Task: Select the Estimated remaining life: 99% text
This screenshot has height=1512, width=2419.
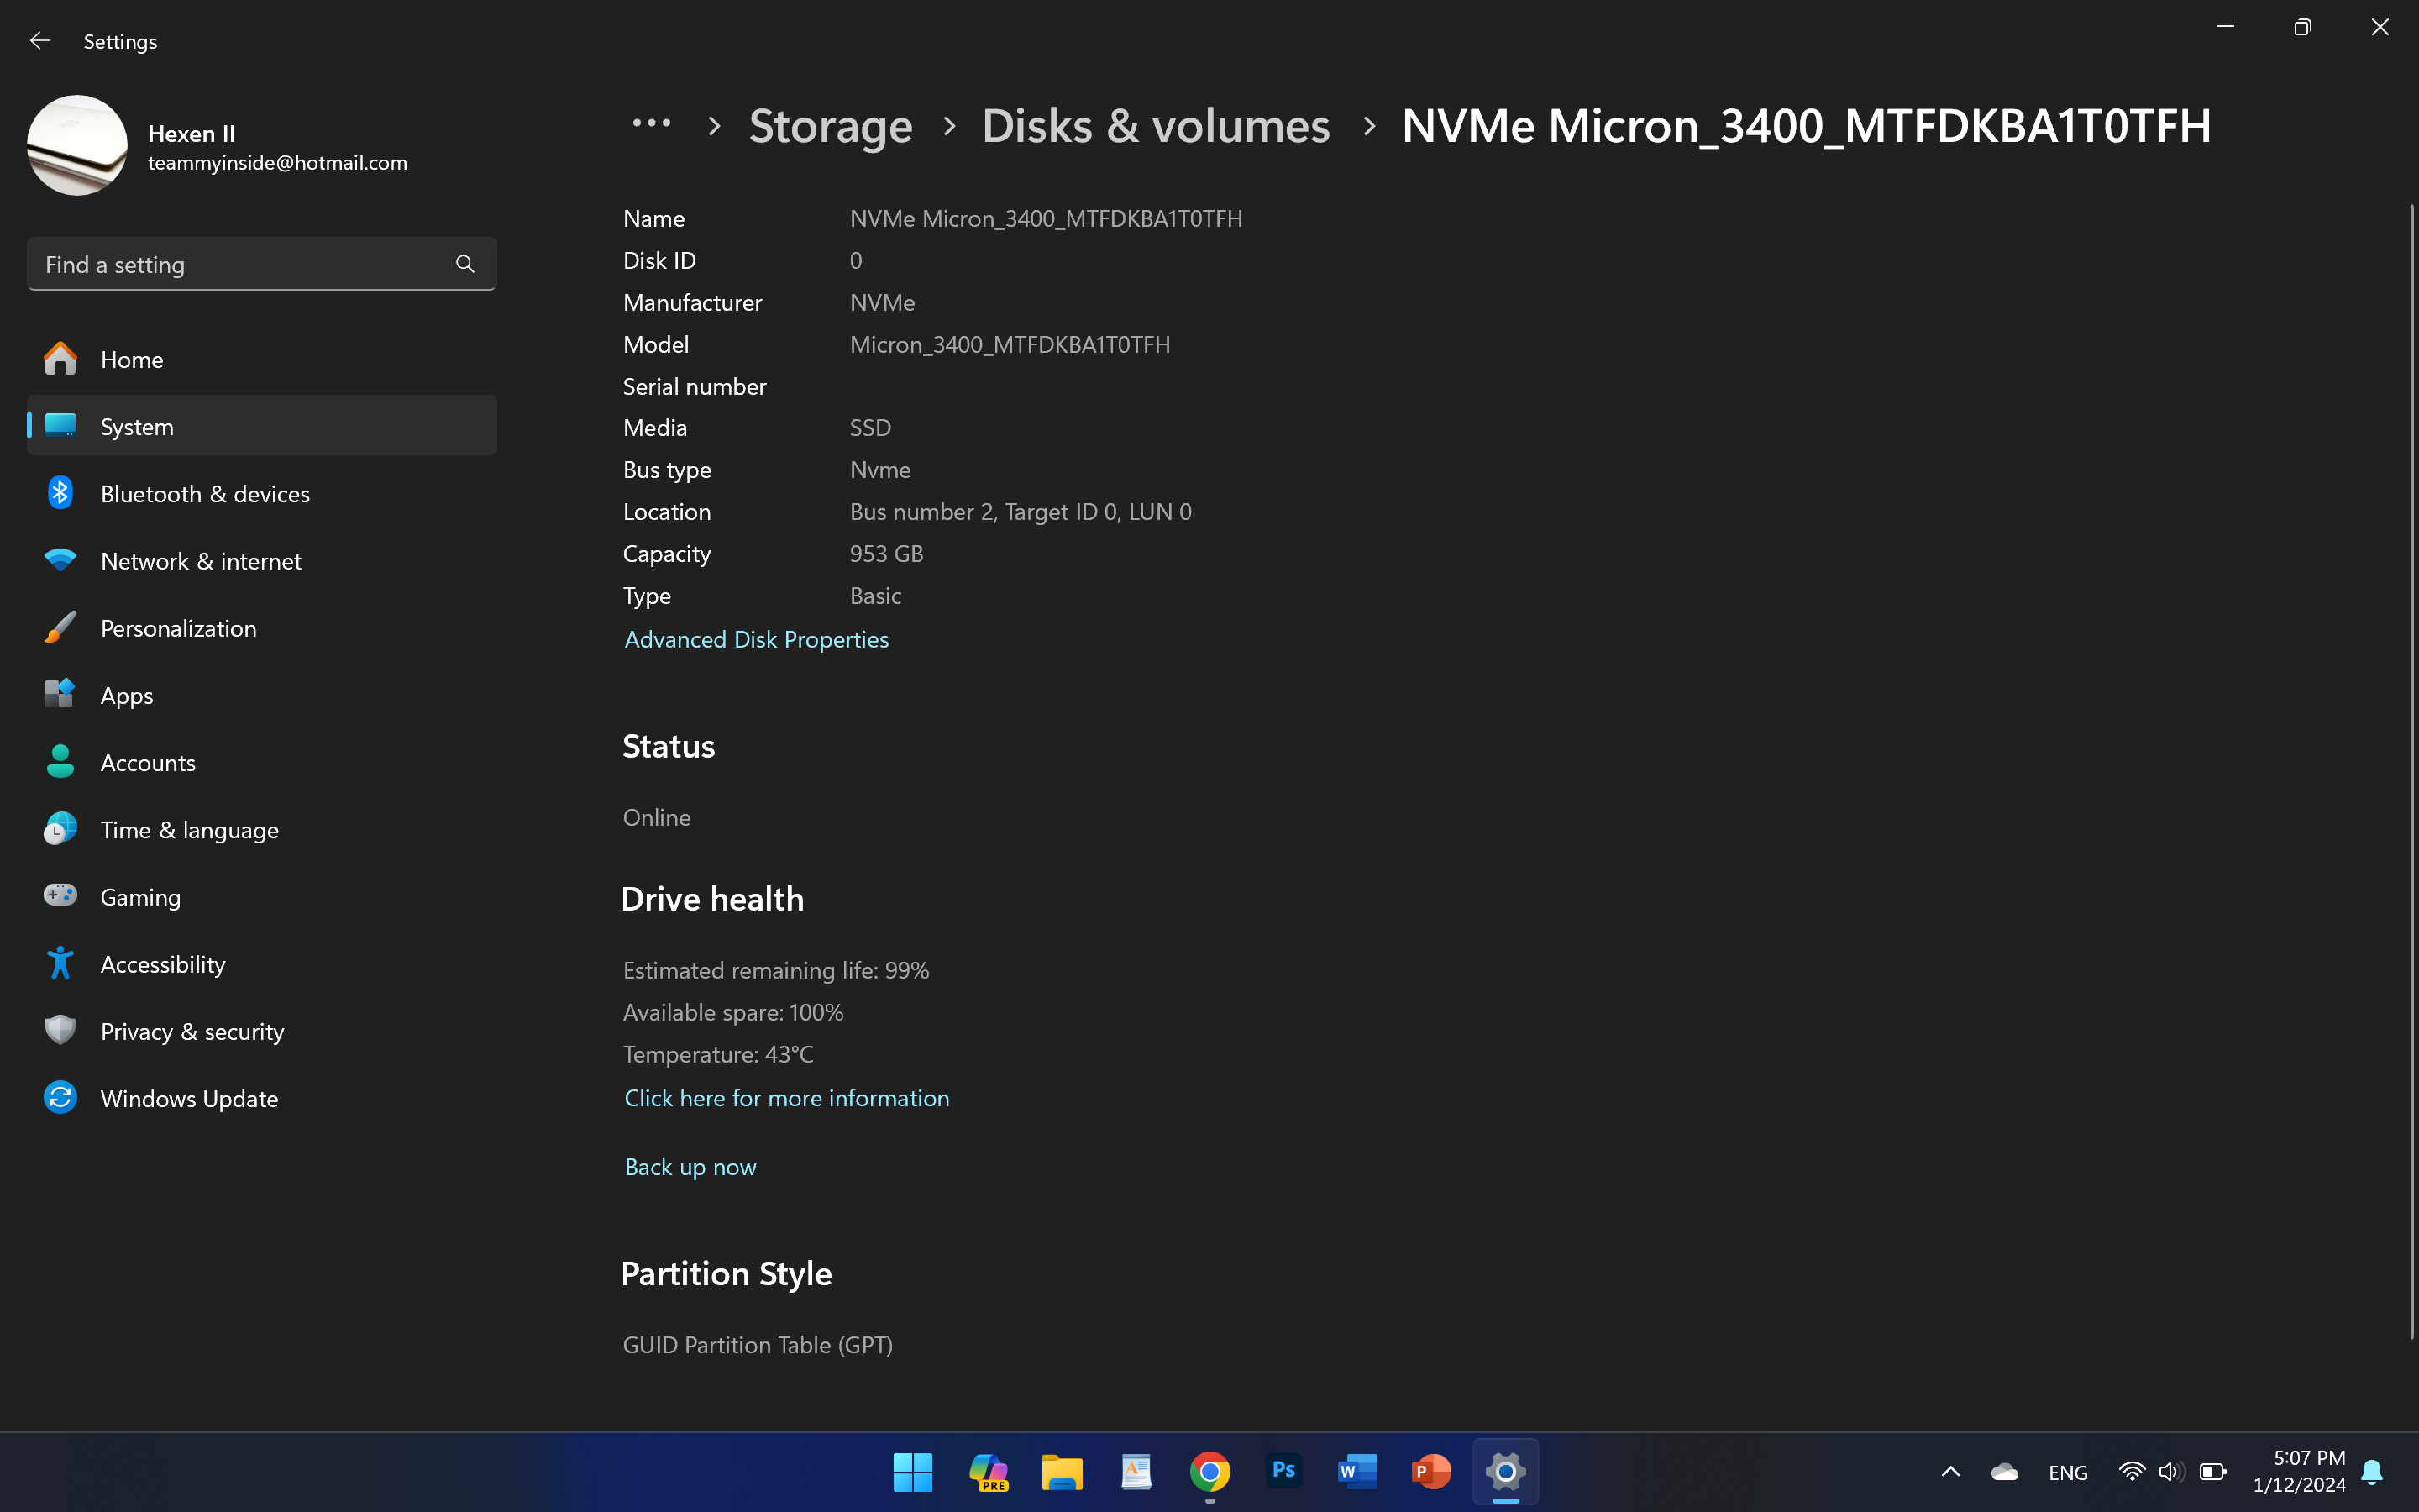Action: pyautogui.click(x=776, y=970)
